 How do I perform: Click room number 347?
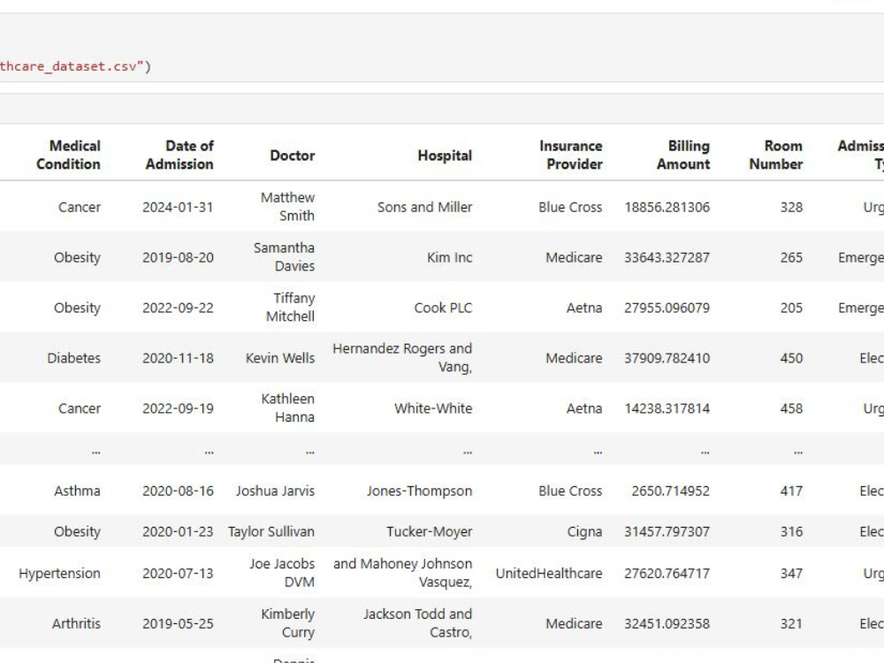791,574
